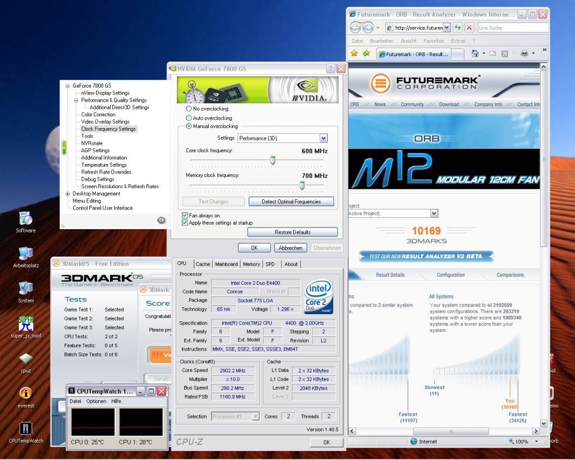Image resolution: width=575 pixels, height=460 pixels.
Task: Open browser address bar dropdown
Action: click(446, 28)
